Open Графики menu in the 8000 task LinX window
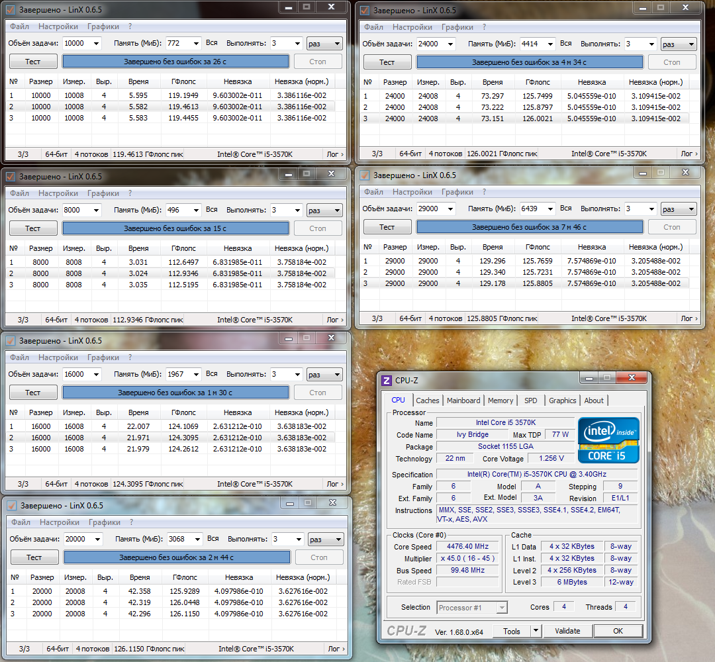Viewport: 715px width, 662px height. 103,193
